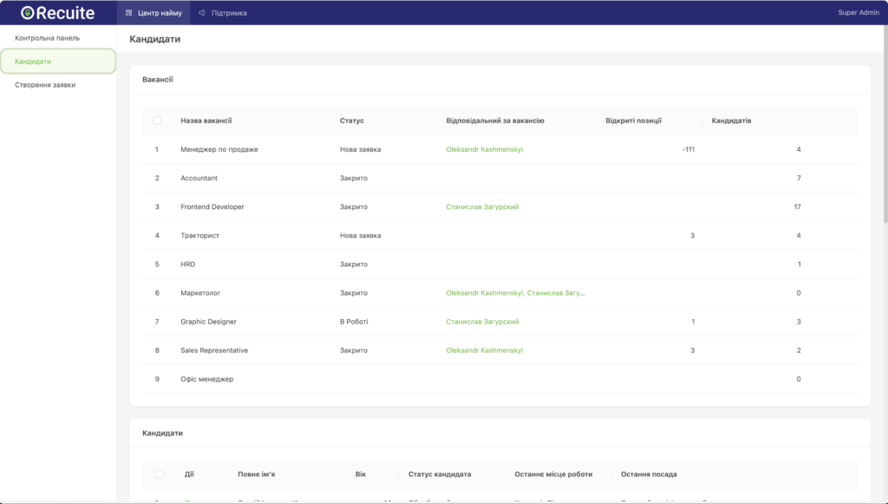Image resolution: width=888 pixels, height=504 pixels.
Task: Select Кандидати in the sidebar
Action: (x=33, y=62)
